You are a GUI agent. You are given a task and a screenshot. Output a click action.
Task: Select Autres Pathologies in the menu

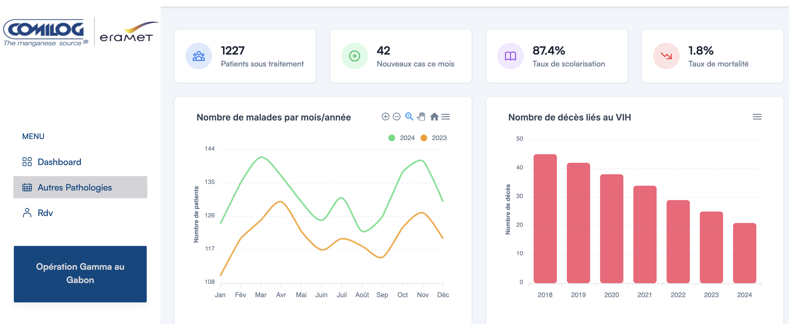(80, 187)
